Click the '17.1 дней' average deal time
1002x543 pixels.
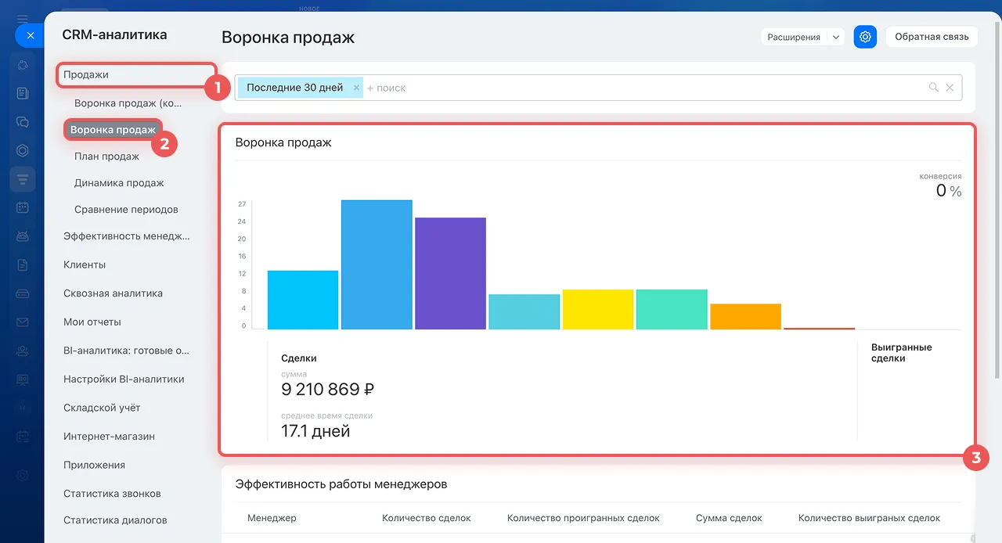click(x=315, y=431)
